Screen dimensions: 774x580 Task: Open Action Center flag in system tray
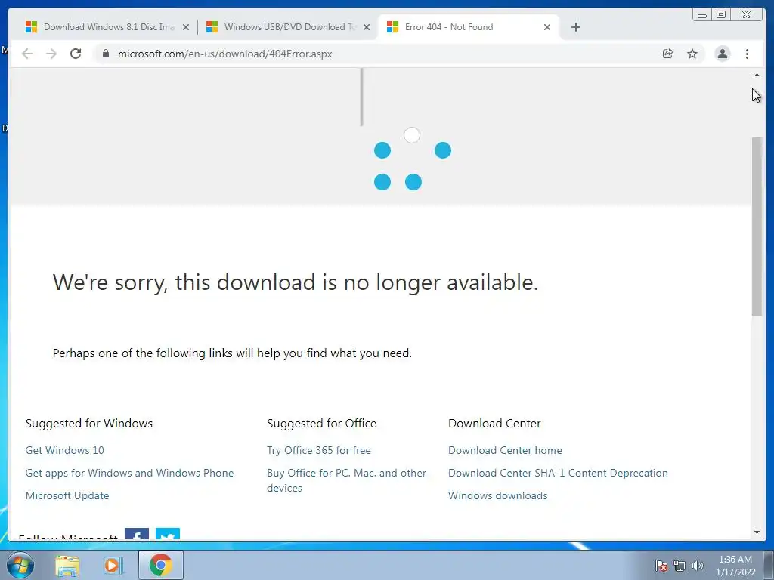[661, 566]
